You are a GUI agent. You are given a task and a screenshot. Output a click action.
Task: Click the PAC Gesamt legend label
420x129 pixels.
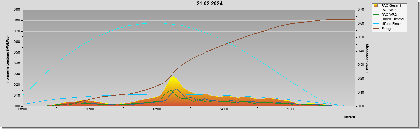pos(391,5)
